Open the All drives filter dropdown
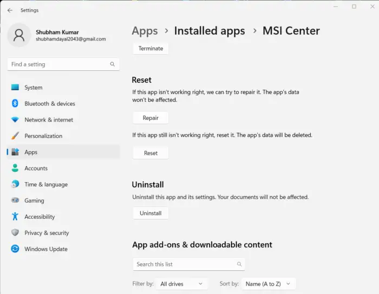This screenshot has height=294, width=379. pos(181,284)
